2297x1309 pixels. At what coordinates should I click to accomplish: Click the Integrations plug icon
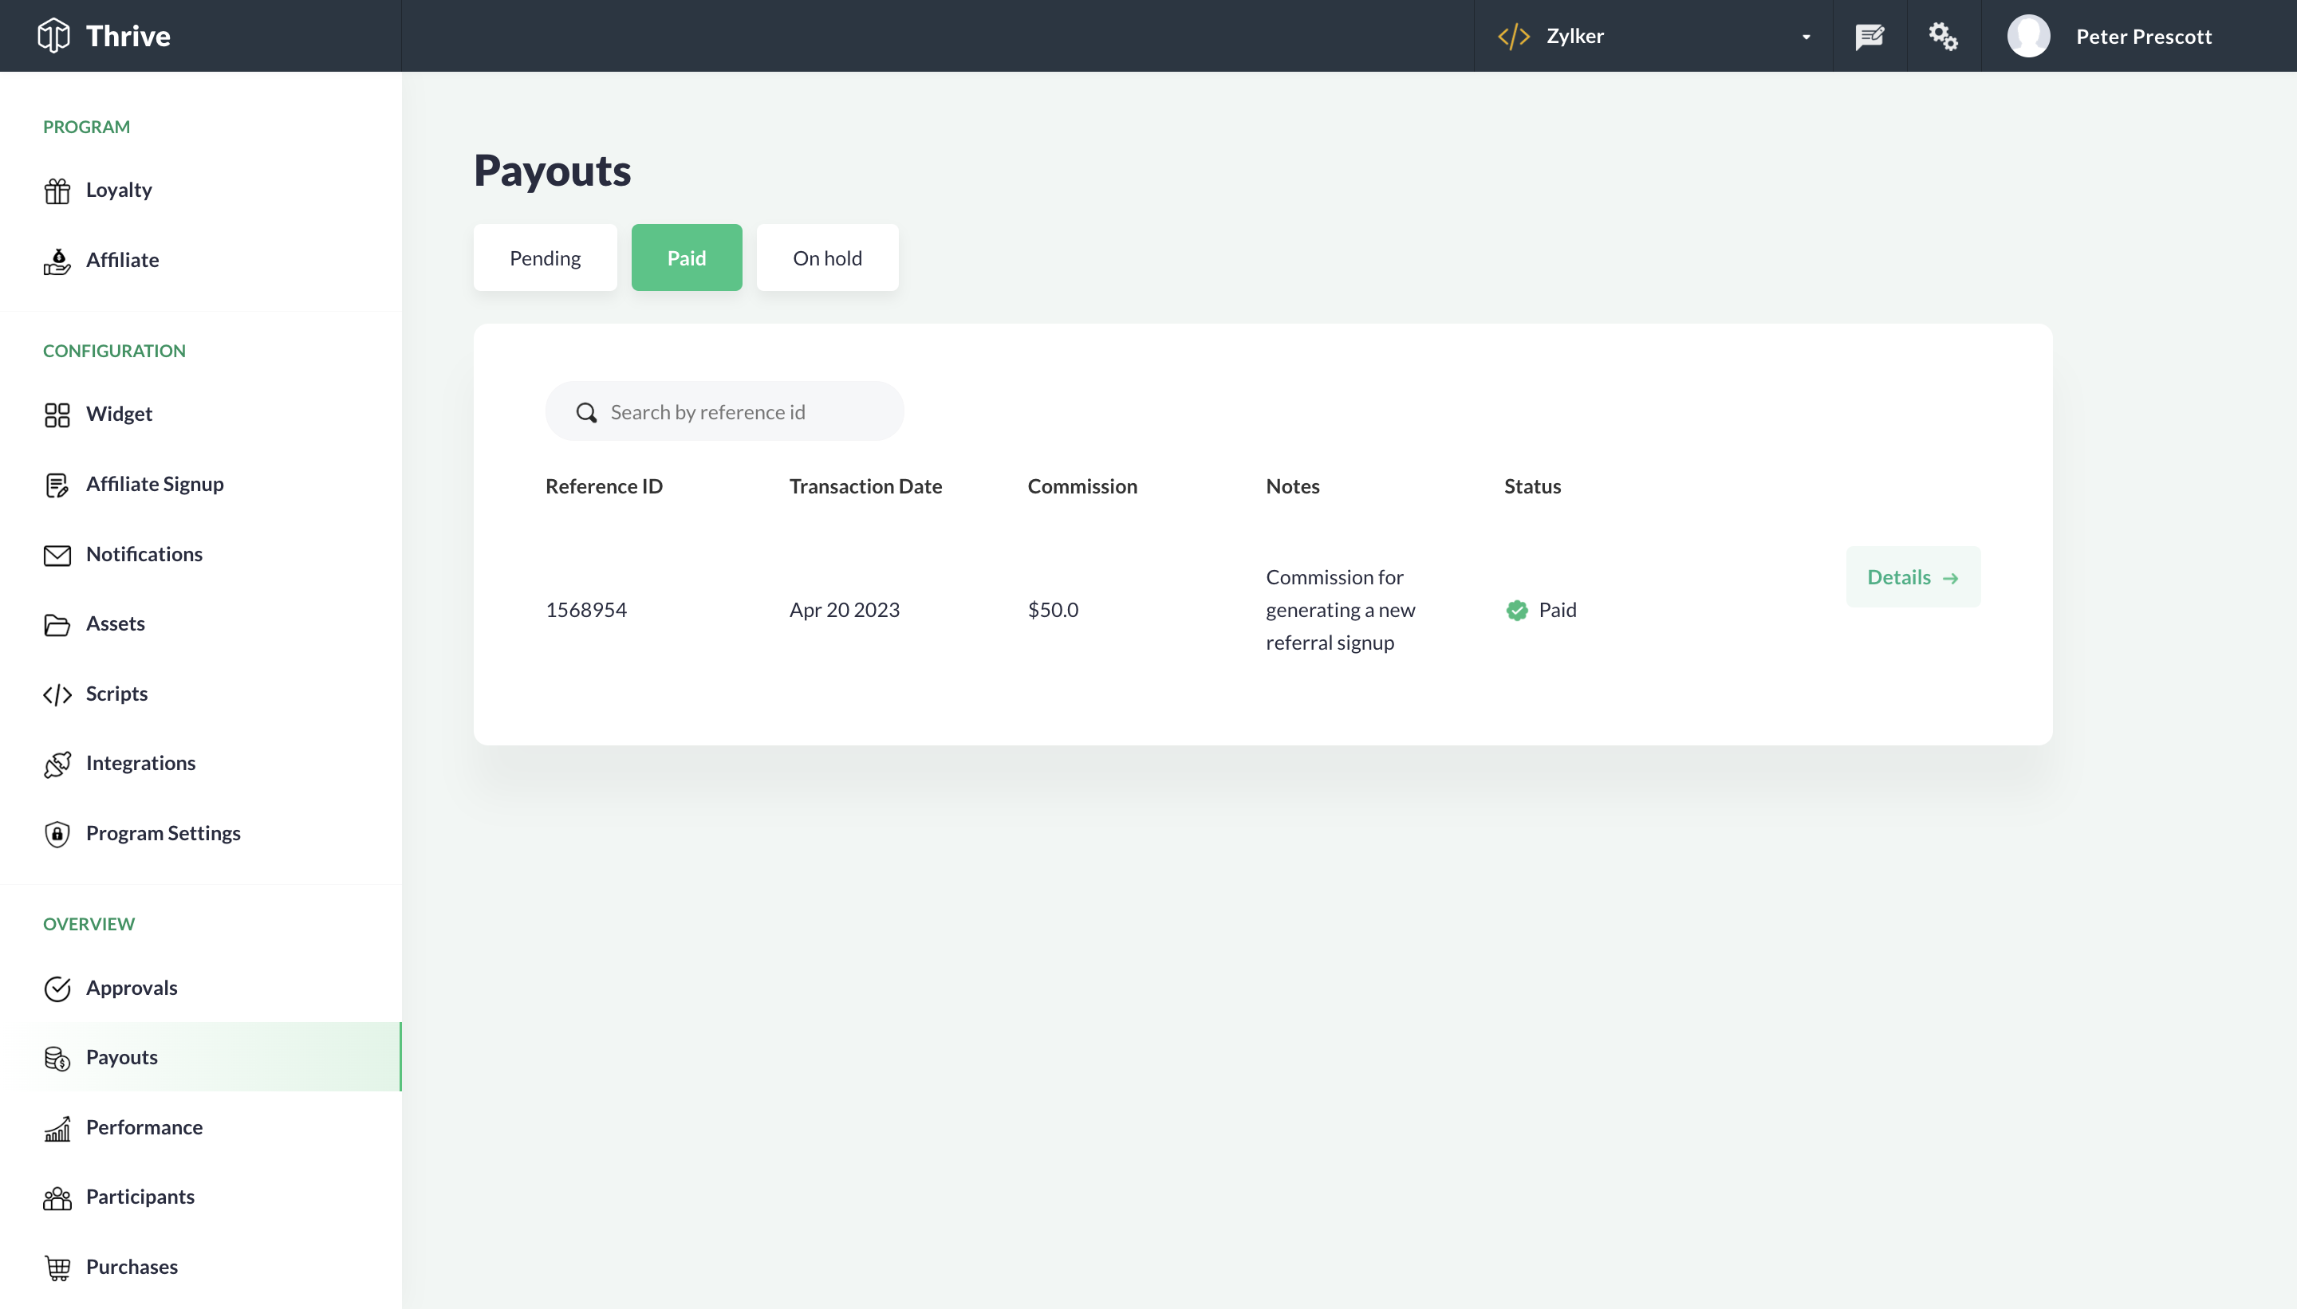(x=57, y=765)
